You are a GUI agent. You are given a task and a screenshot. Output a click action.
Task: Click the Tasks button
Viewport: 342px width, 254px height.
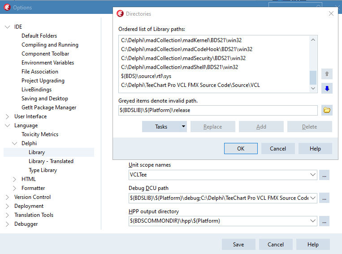tap(161, 126)
